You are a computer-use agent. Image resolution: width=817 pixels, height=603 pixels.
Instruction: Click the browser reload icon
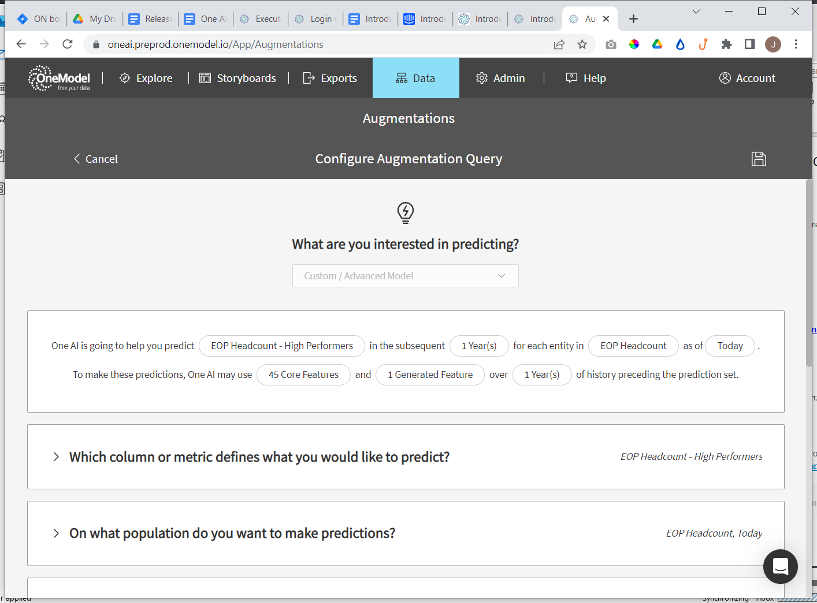click(x=68, y=44)
